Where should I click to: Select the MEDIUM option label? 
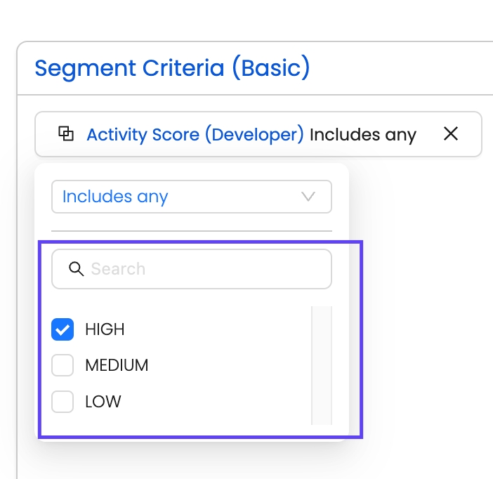coord(117,365)
